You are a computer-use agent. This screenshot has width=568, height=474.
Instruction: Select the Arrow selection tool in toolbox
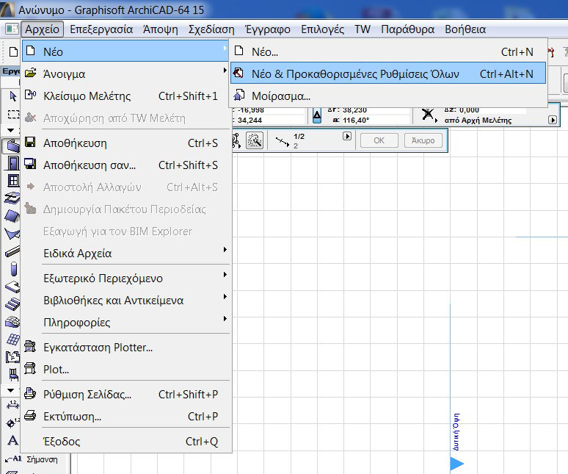pyautogui.click(x=12, y=96)
